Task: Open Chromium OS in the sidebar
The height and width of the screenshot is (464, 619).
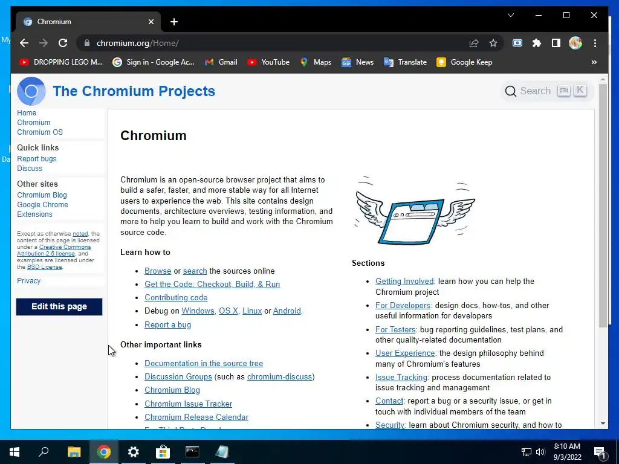Action: point(40,132)
